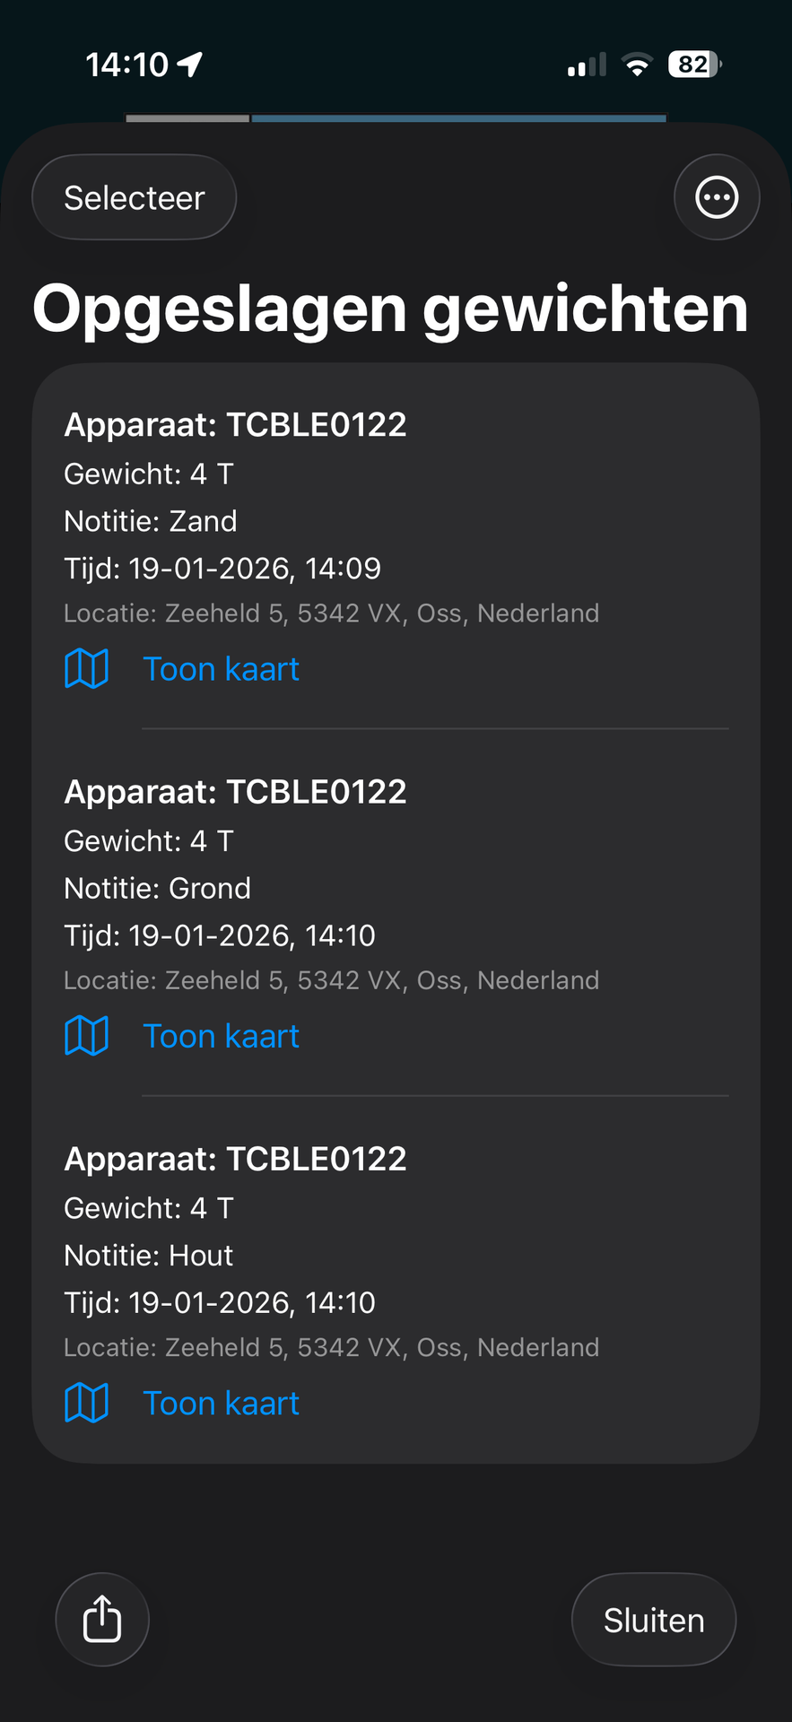Tap the Wi-Fi status icon

637,65
